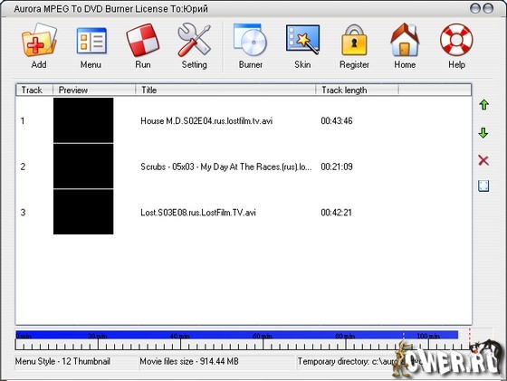This screenshot has height=381, width=507.
Task: Sort by the Track length column header
Action: (357, 90)
